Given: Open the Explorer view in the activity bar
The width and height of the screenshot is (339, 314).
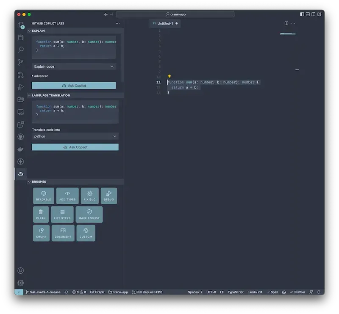Looking at the screenshot, I should point(21,25).
